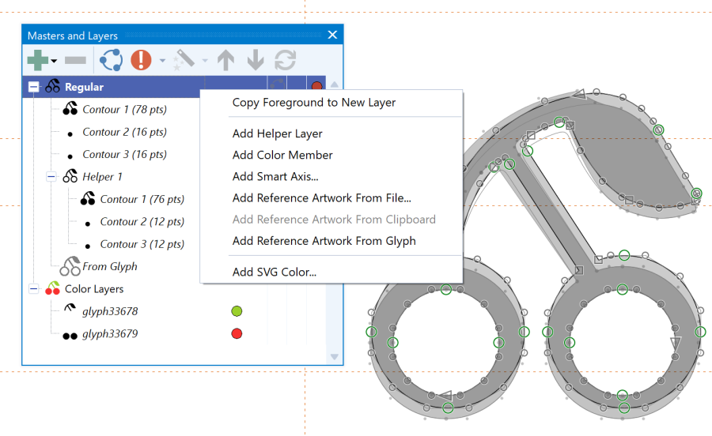Select the Color Layers row
The width and height of the screenshot is (712, 436).
(94, 289)
